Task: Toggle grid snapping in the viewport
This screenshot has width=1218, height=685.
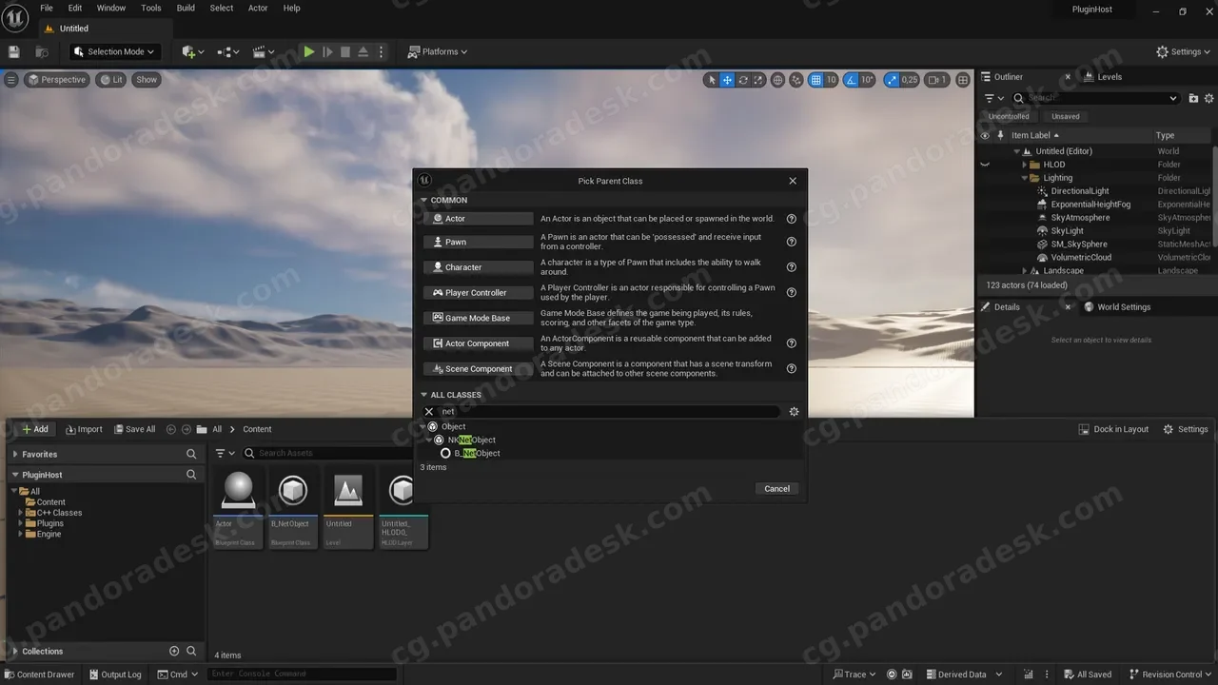Action: 815,80
